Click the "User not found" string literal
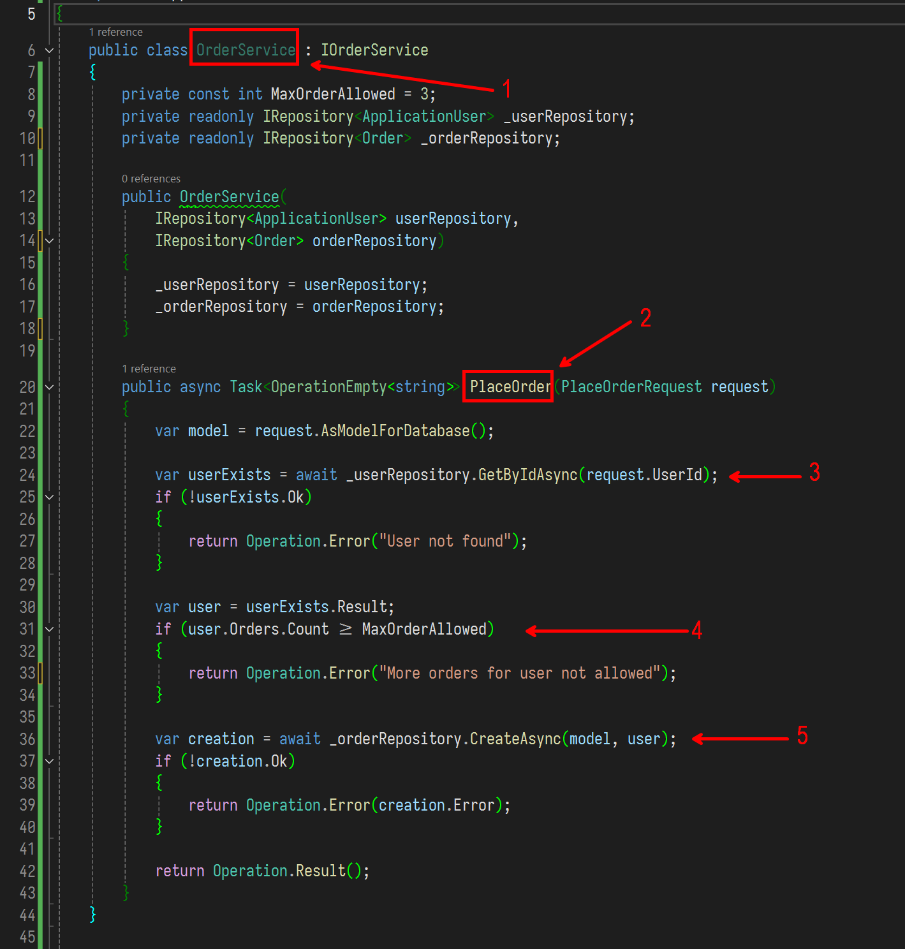The image size is (905, 949). point(445,541)
